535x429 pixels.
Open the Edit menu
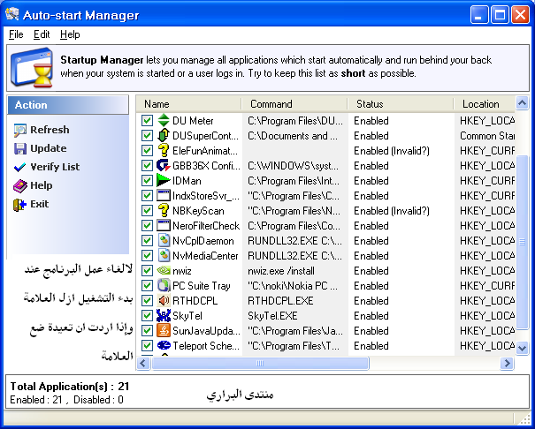(42, 34)
